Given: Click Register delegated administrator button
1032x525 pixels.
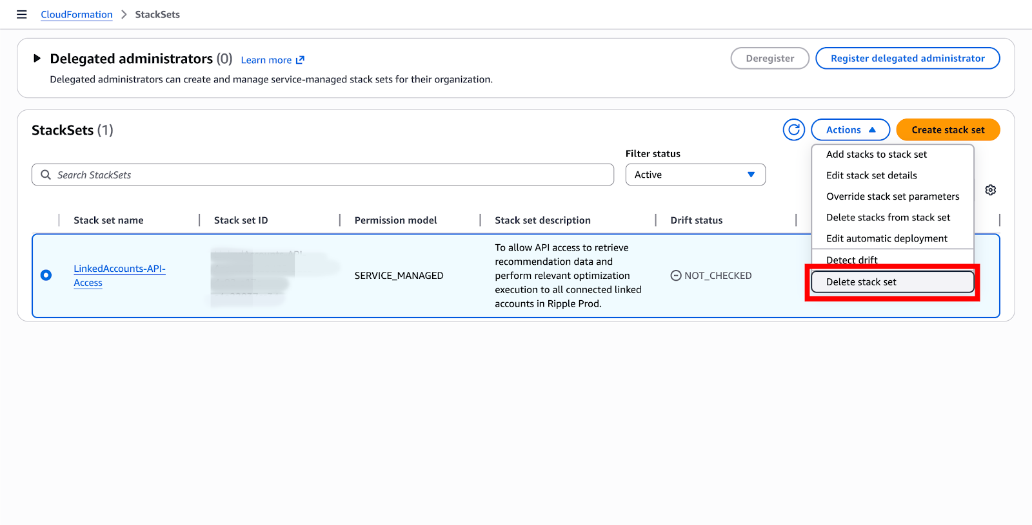Looking at the screenshot, I should 908,58.
